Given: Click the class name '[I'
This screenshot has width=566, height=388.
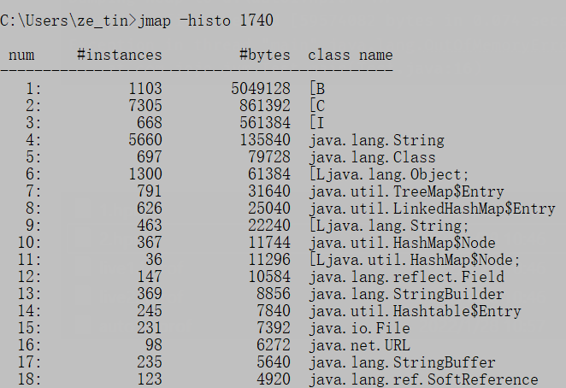Looking at the screenshot, I should pyautogui.click(x=316, y=123).
